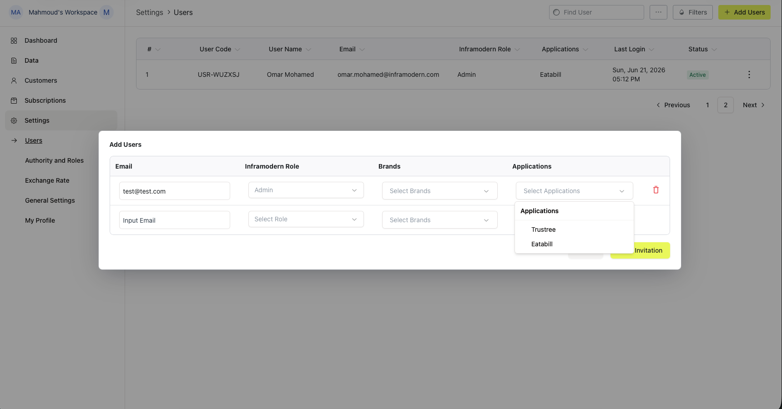Image resolution: width=782 pixels, height=409 pixels.
Task: Open the Subscriptions sidebar icon
Action: pyautogui.click(x=14, y=100)
